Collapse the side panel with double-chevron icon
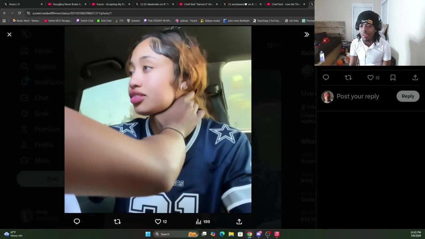 point(307,35)
